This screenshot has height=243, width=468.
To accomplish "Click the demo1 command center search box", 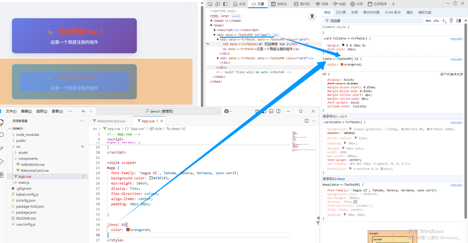I will (159, 111).
